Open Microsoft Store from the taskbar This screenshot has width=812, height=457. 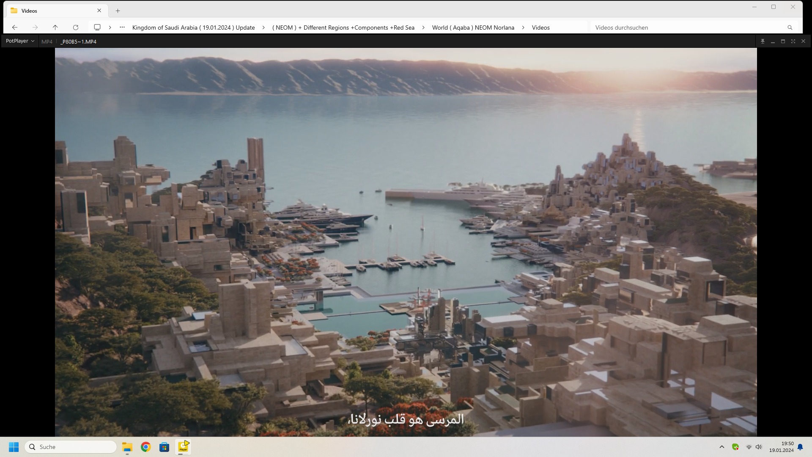tap(165, 447)
